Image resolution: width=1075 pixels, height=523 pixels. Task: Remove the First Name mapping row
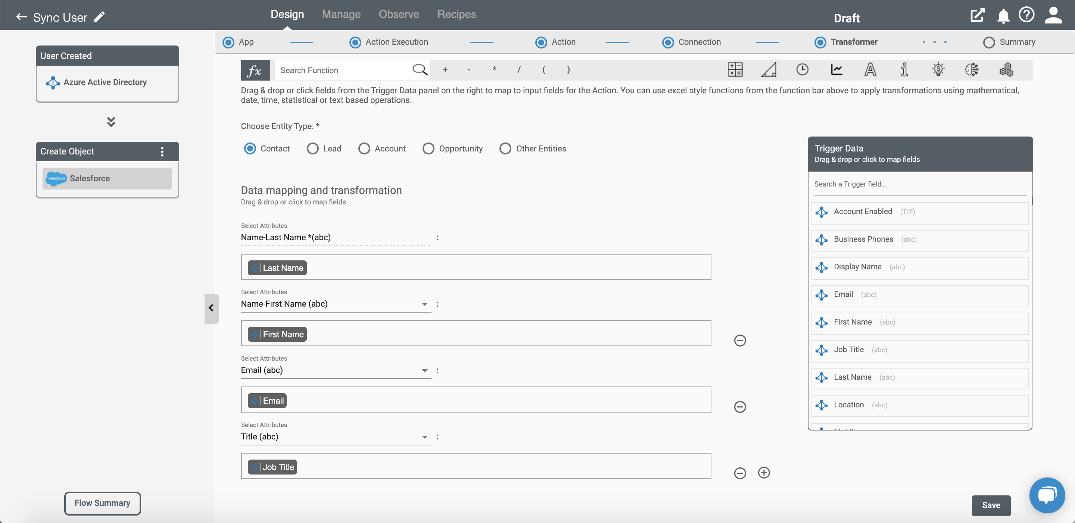point(740,341)
